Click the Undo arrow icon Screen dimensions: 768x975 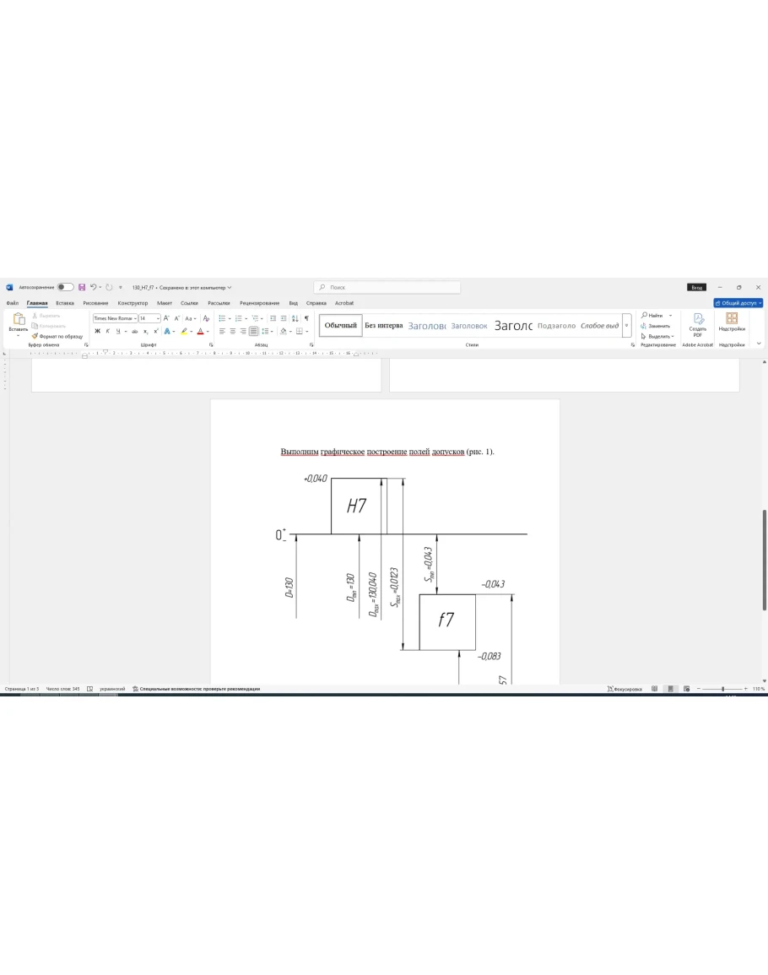coord(93,287)
